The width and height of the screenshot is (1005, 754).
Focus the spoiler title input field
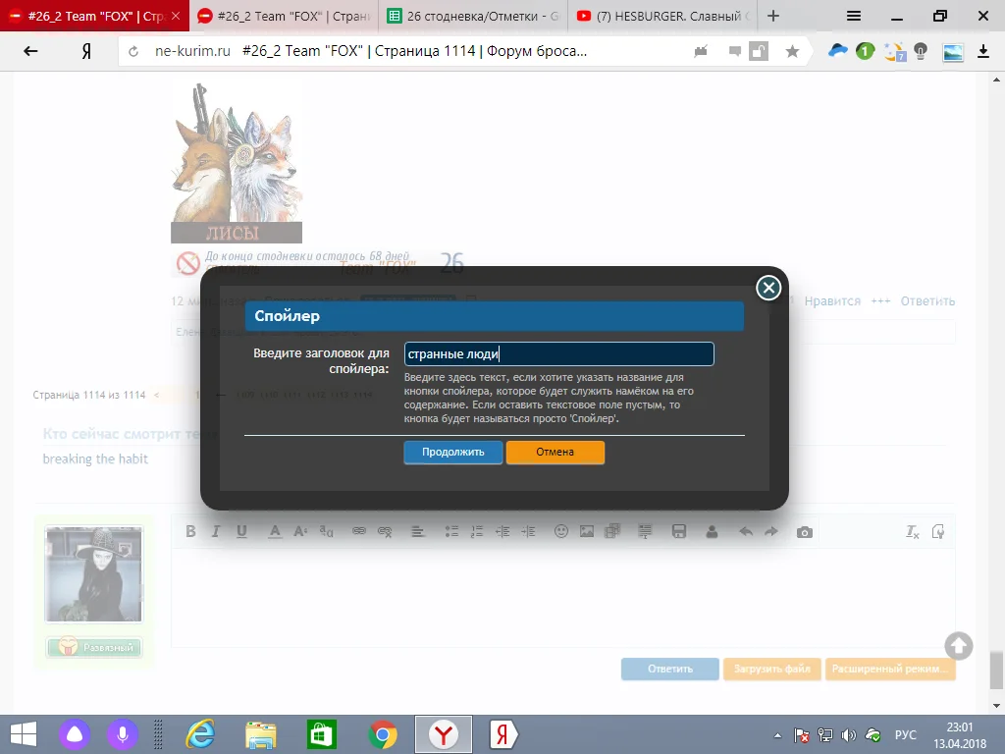coord(558,353)
